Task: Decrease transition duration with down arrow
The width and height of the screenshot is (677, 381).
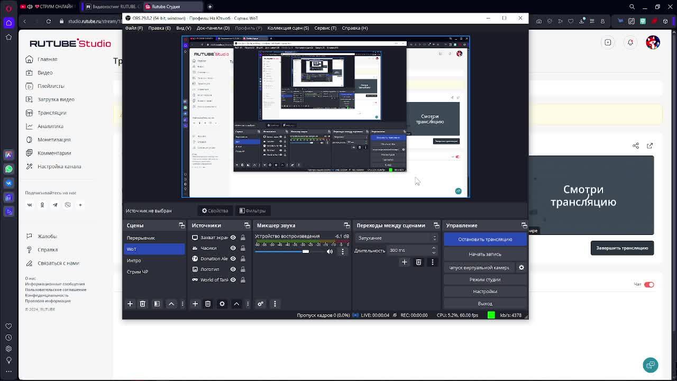Action: 434,253
